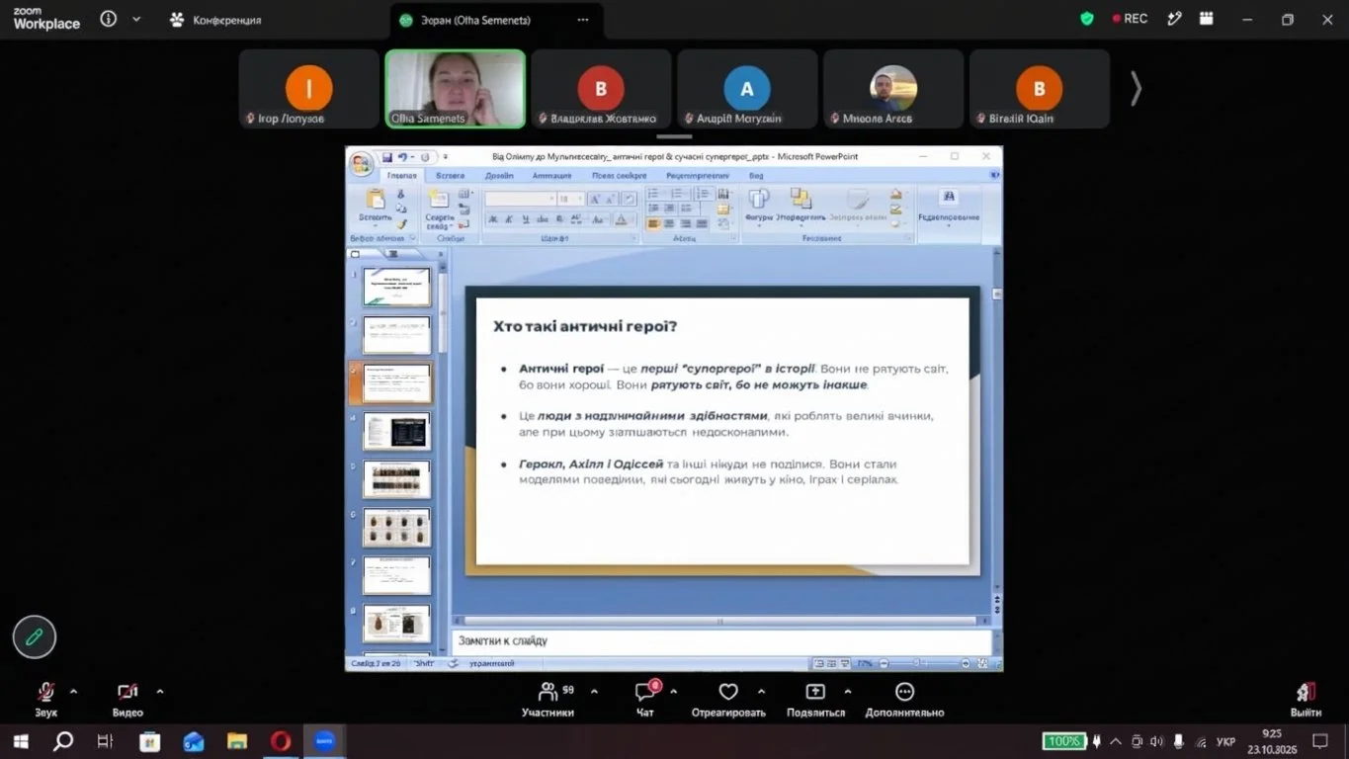
Task: Open the green annotation pencil button
Action: click(x=35, y=637)
